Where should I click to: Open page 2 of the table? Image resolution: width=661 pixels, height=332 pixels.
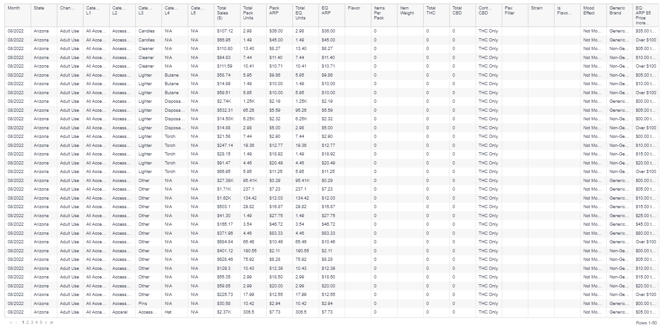(28, 323)
